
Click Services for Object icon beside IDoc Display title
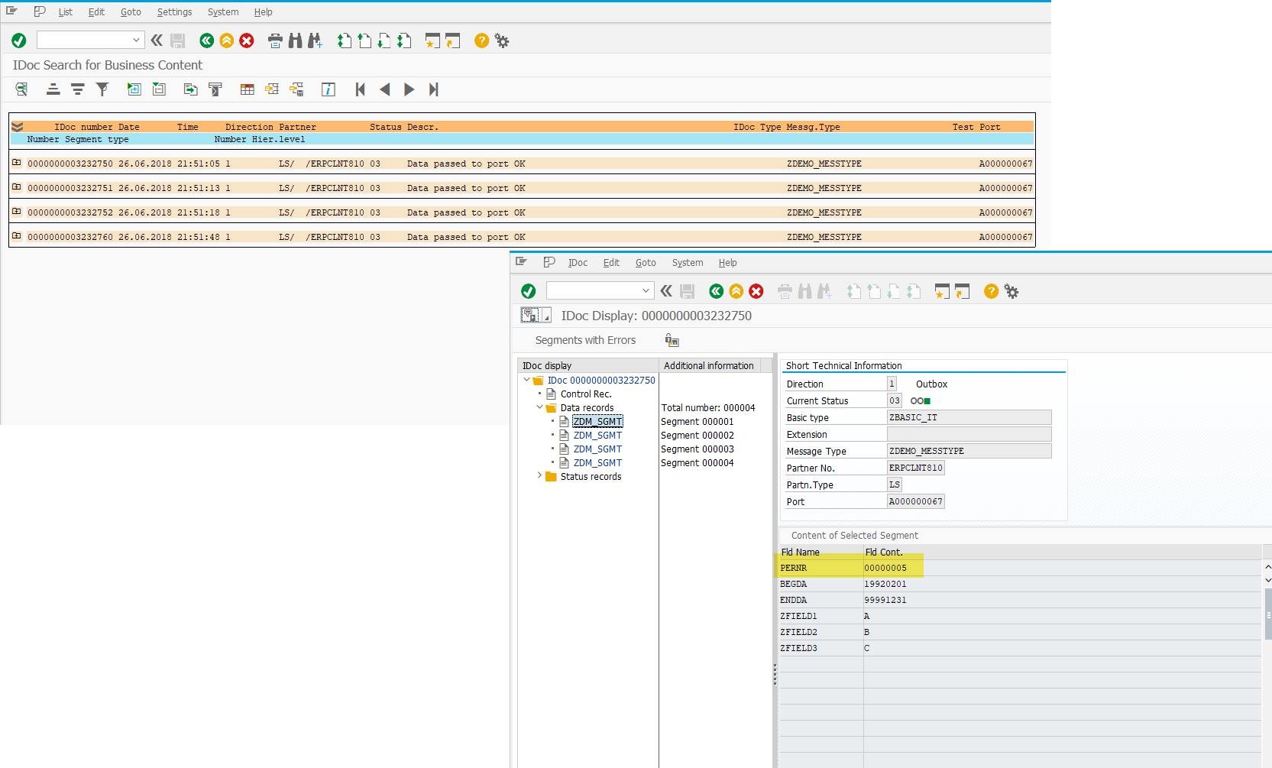click(x=530, y=315)
